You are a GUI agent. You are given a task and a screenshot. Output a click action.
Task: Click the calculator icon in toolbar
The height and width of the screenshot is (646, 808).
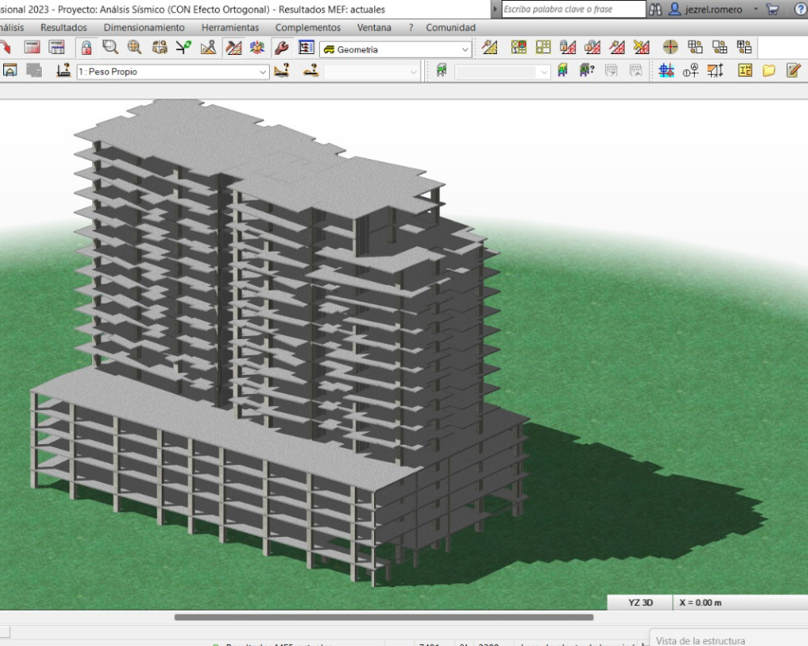(x=32, y=48)
